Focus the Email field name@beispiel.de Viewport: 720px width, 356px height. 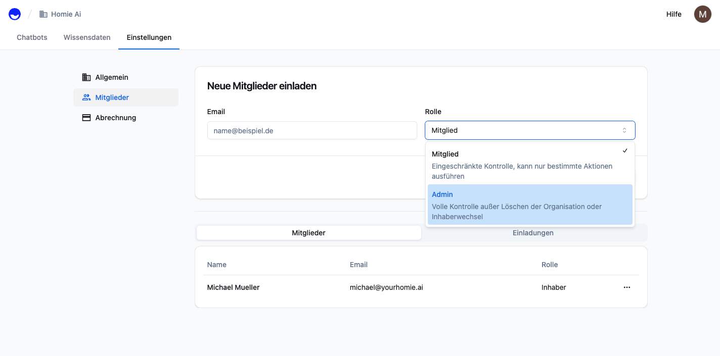click(312, 130)
